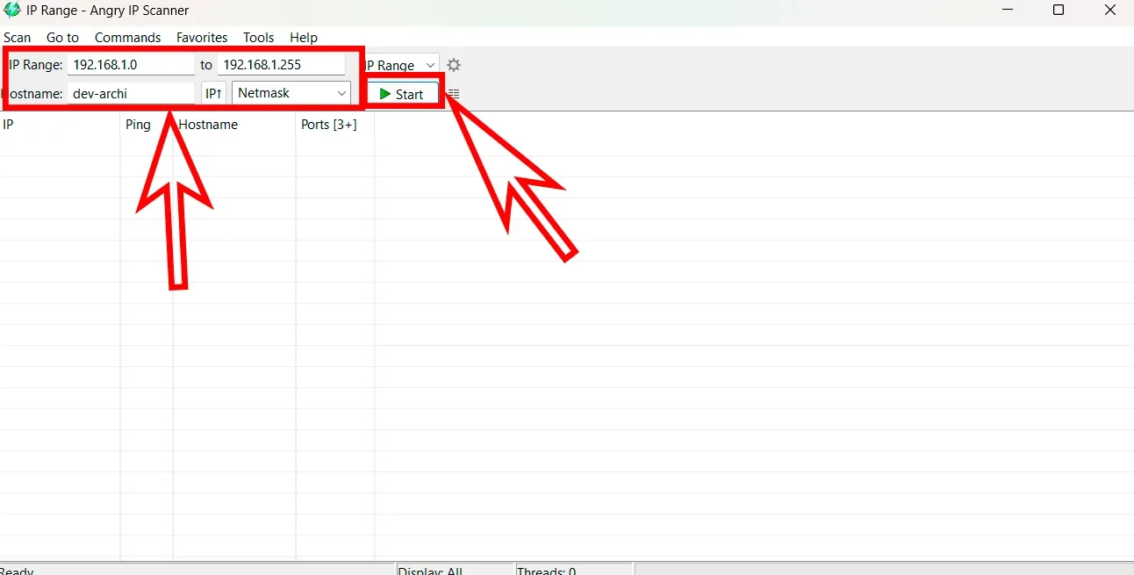The image size is (1134, 575).
Task: Open the Scan menu
Action: (17, 38)
